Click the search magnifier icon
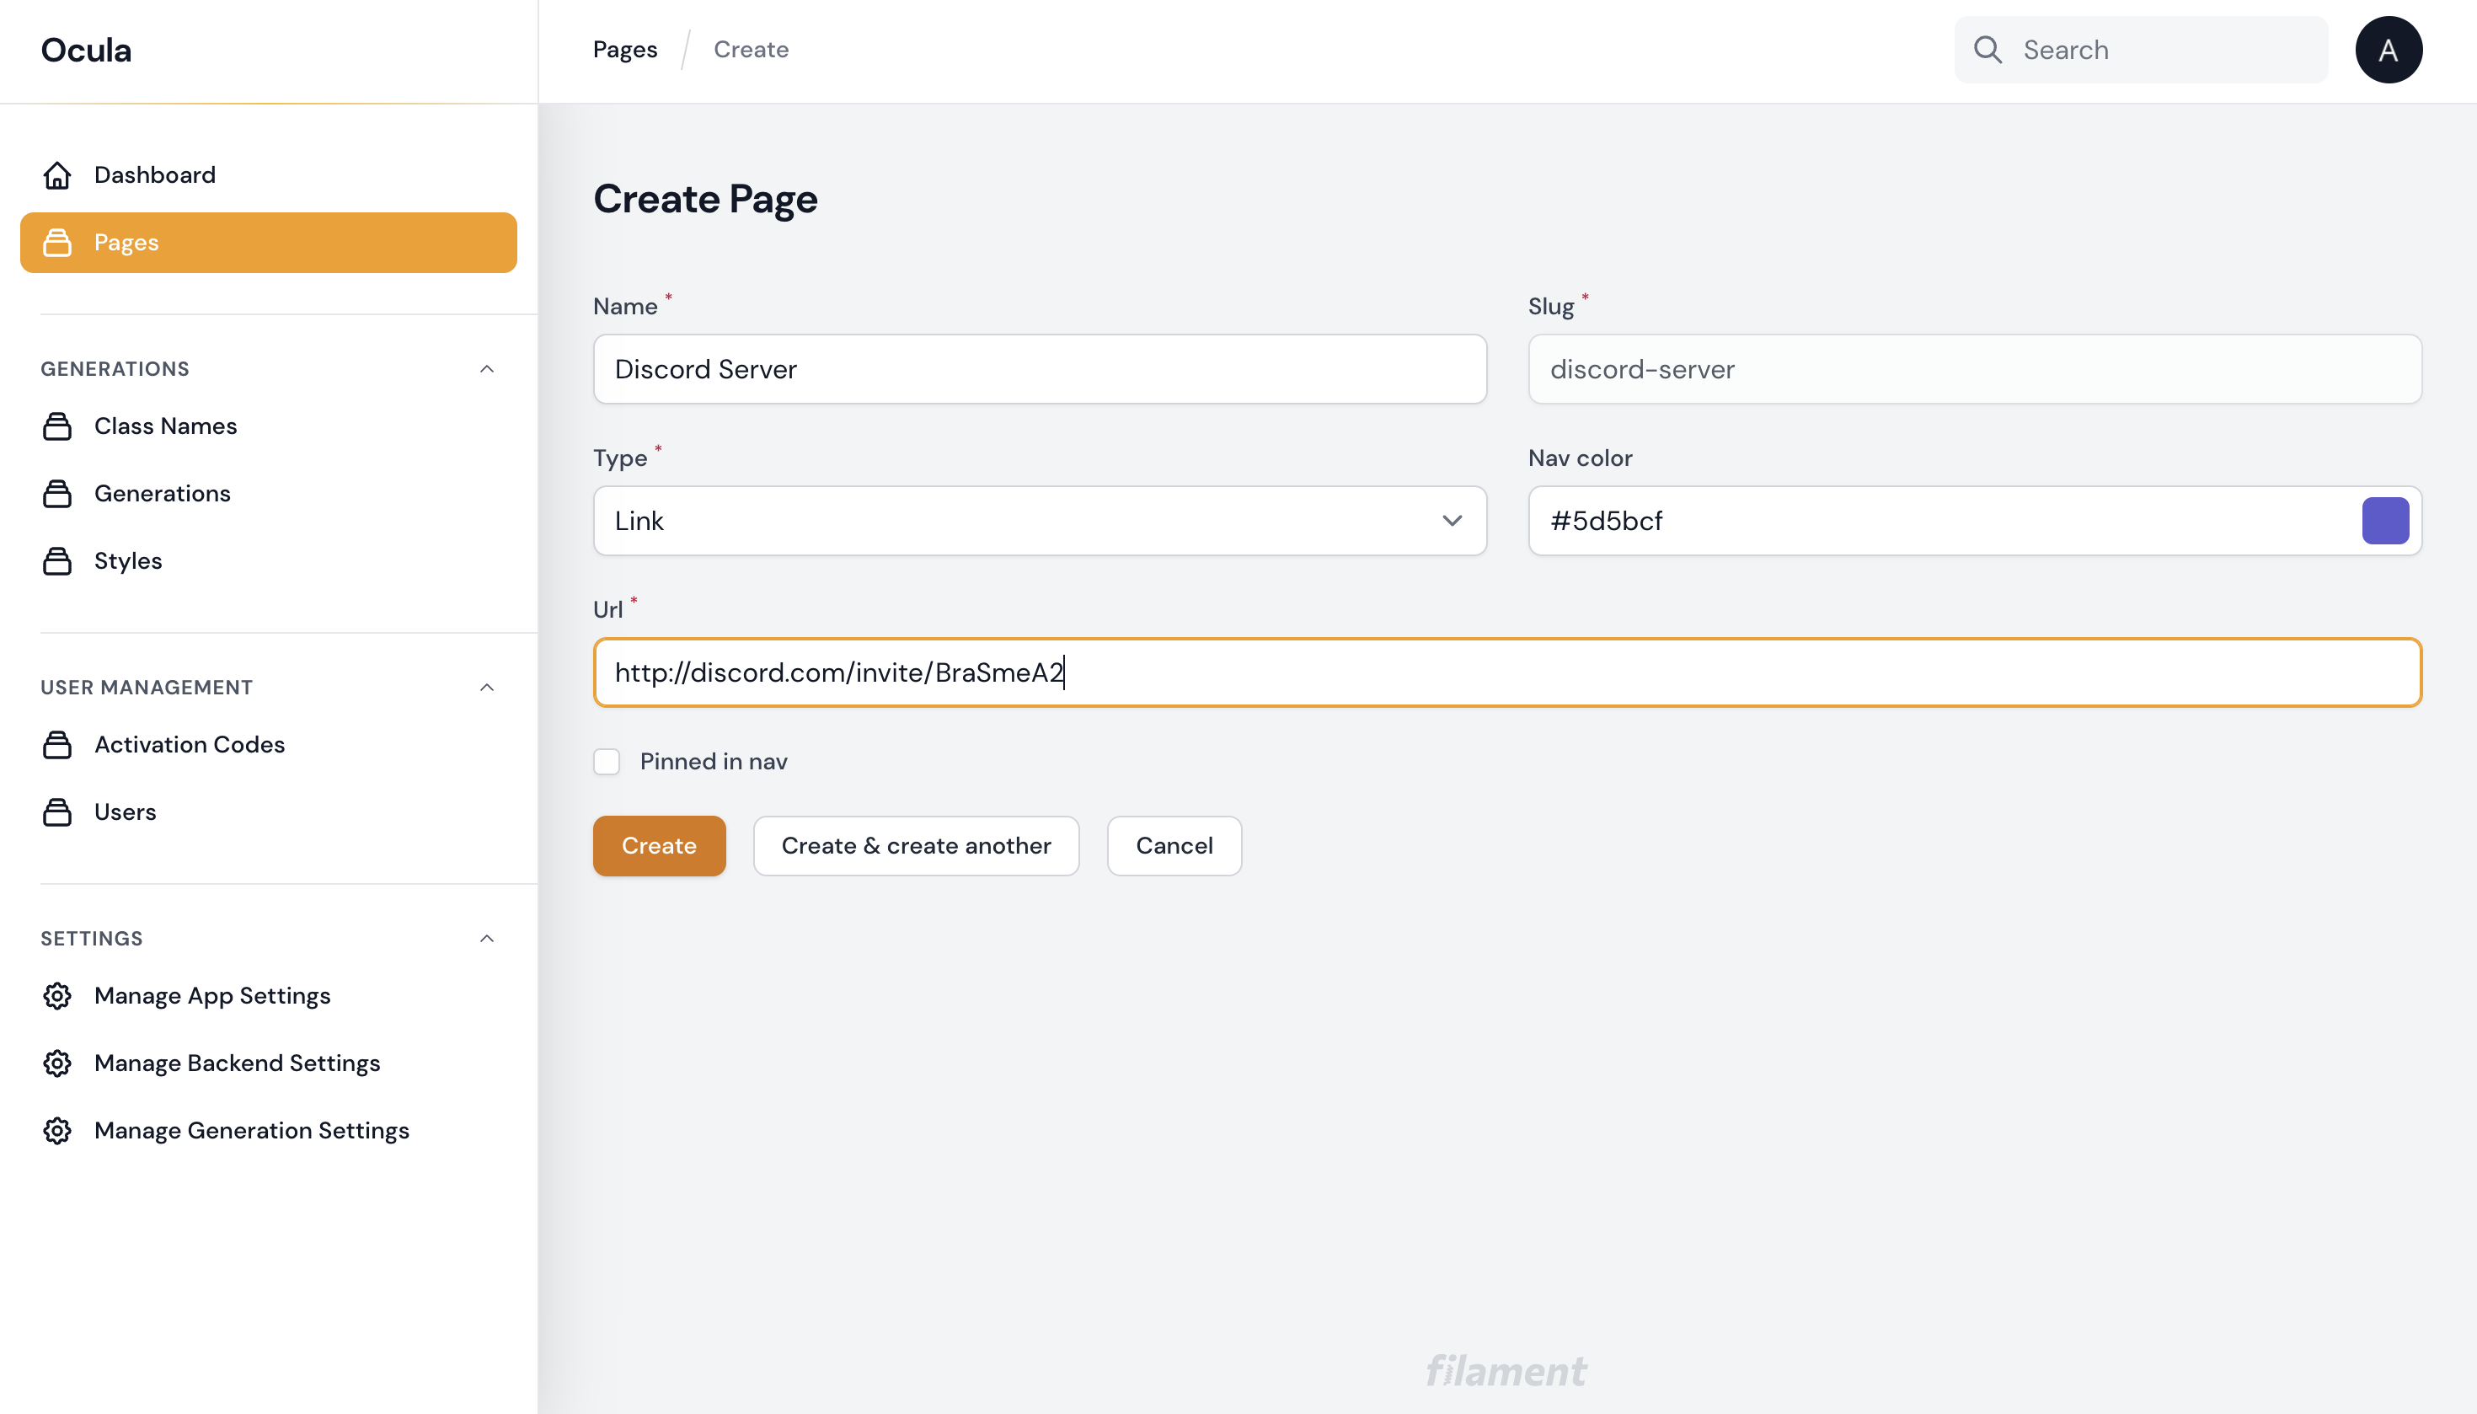This screenshot has height=1414, width=2477. (x=1987, y=50)
